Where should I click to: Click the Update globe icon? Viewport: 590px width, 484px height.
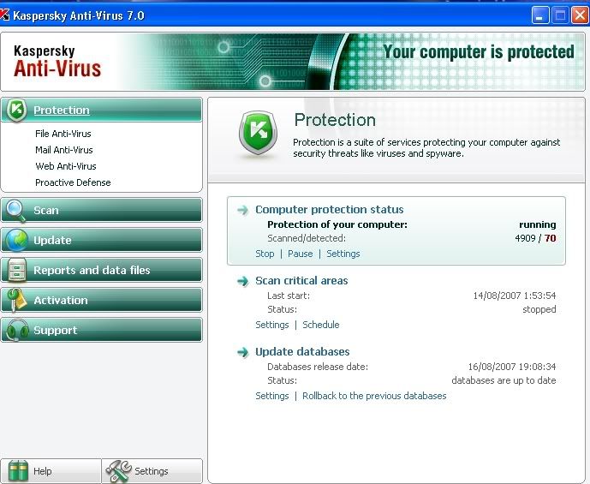16,240
